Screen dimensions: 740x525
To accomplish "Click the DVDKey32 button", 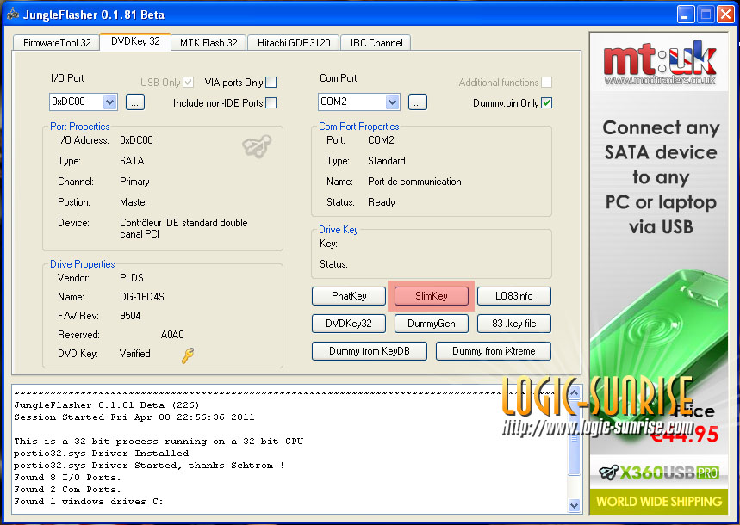I will coord(349,324).
